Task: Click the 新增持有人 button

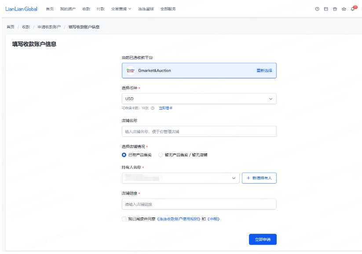Action: (x=259, y=178)
